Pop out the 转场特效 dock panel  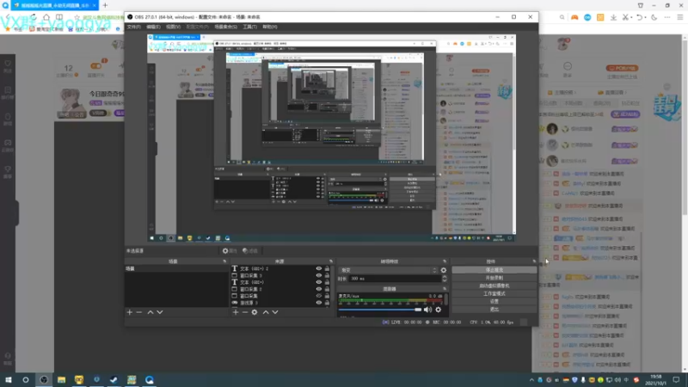(445, 261)
